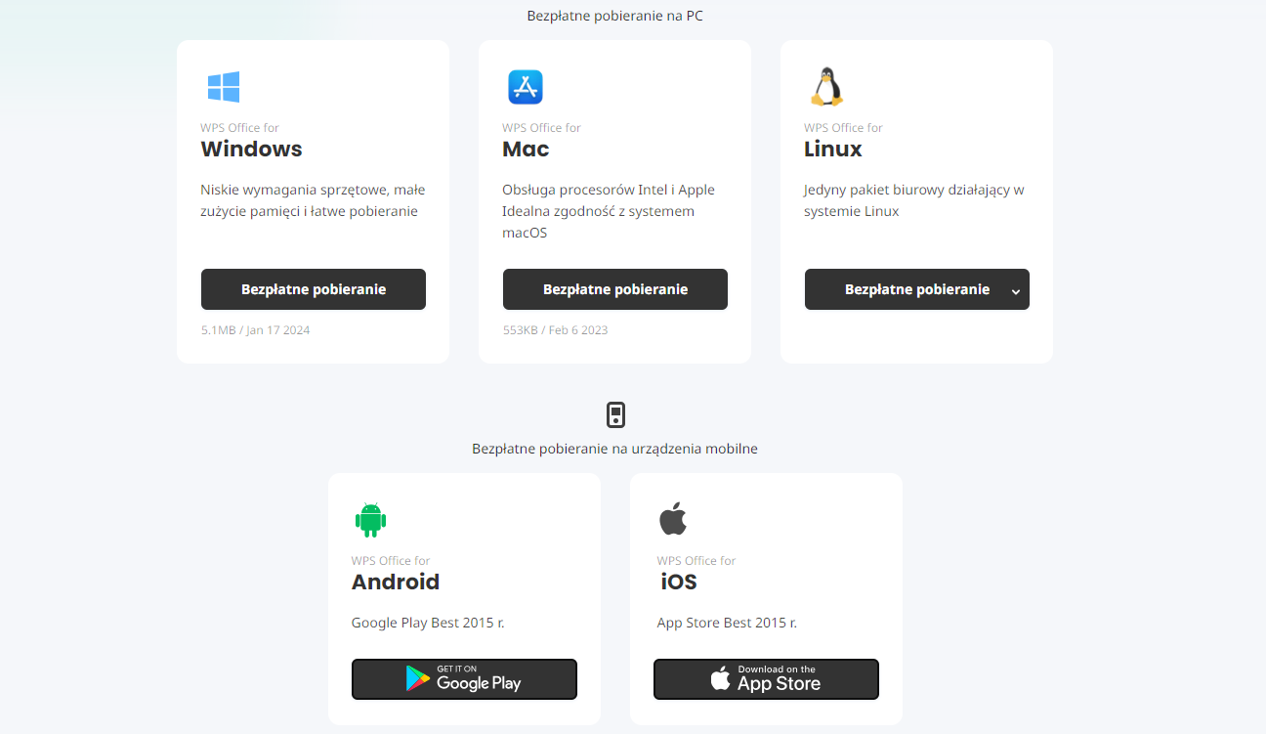The image size is (1266, 734).
Task: Click the Apple logo in iOS card
Action: (x=673, y=519)
